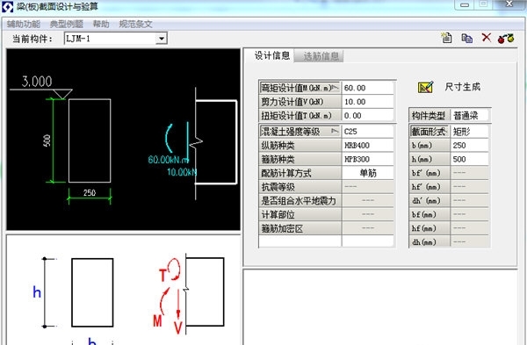The width and height of the screenshot is (527, 345).
Task: Maximize the 梁(板)截面设计与验算 window
Action: click(484, 4)
